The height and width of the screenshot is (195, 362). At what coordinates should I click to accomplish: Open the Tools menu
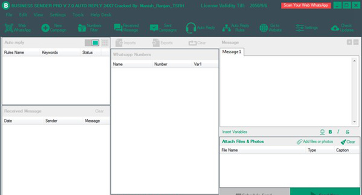[78, 15]
